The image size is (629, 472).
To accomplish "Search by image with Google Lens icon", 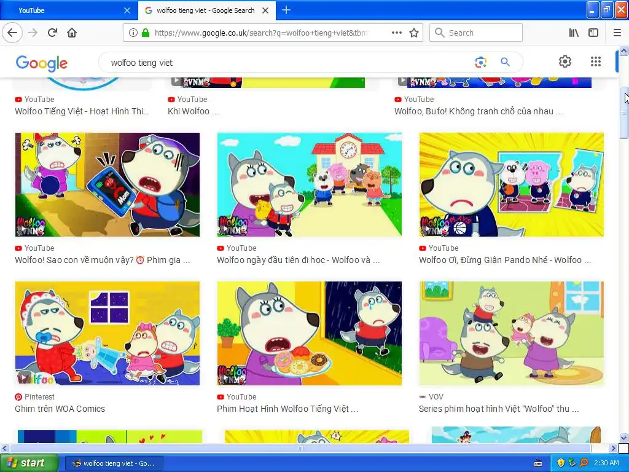I will (480, 62).
